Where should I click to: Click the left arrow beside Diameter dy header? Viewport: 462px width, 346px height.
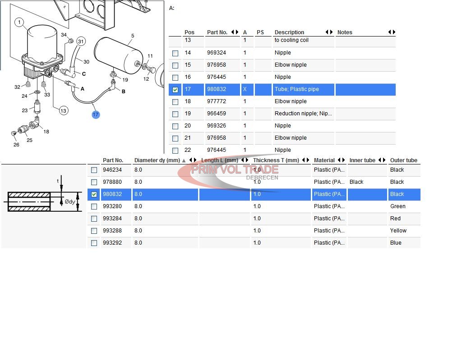tap(190, 160)
